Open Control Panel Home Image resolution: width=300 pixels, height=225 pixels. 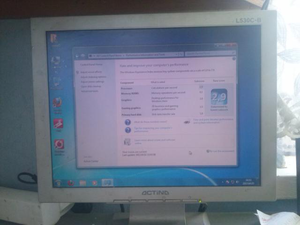[x=91, y=65]
